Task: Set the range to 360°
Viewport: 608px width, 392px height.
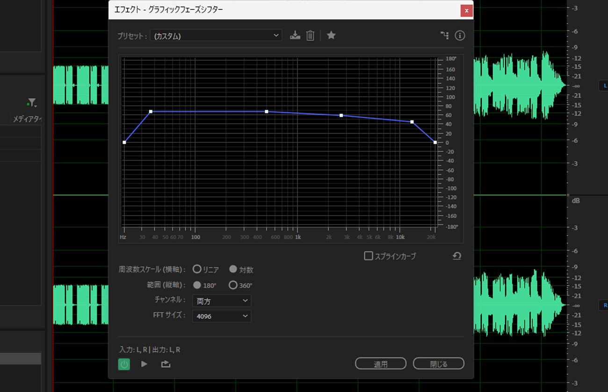Action: [233, 285]
